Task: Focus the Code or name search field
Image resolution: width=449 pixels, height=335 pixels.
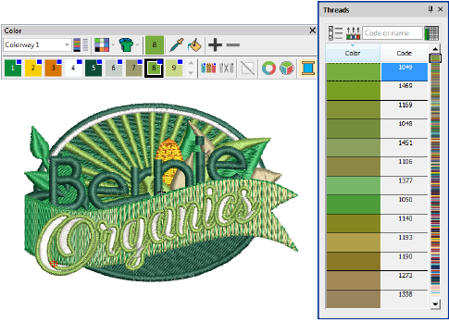Action: click(393, 32)
